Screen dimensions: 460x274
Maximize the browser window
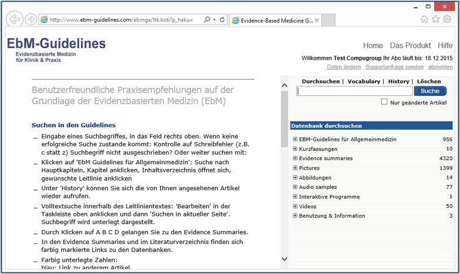tap(428, 6)
